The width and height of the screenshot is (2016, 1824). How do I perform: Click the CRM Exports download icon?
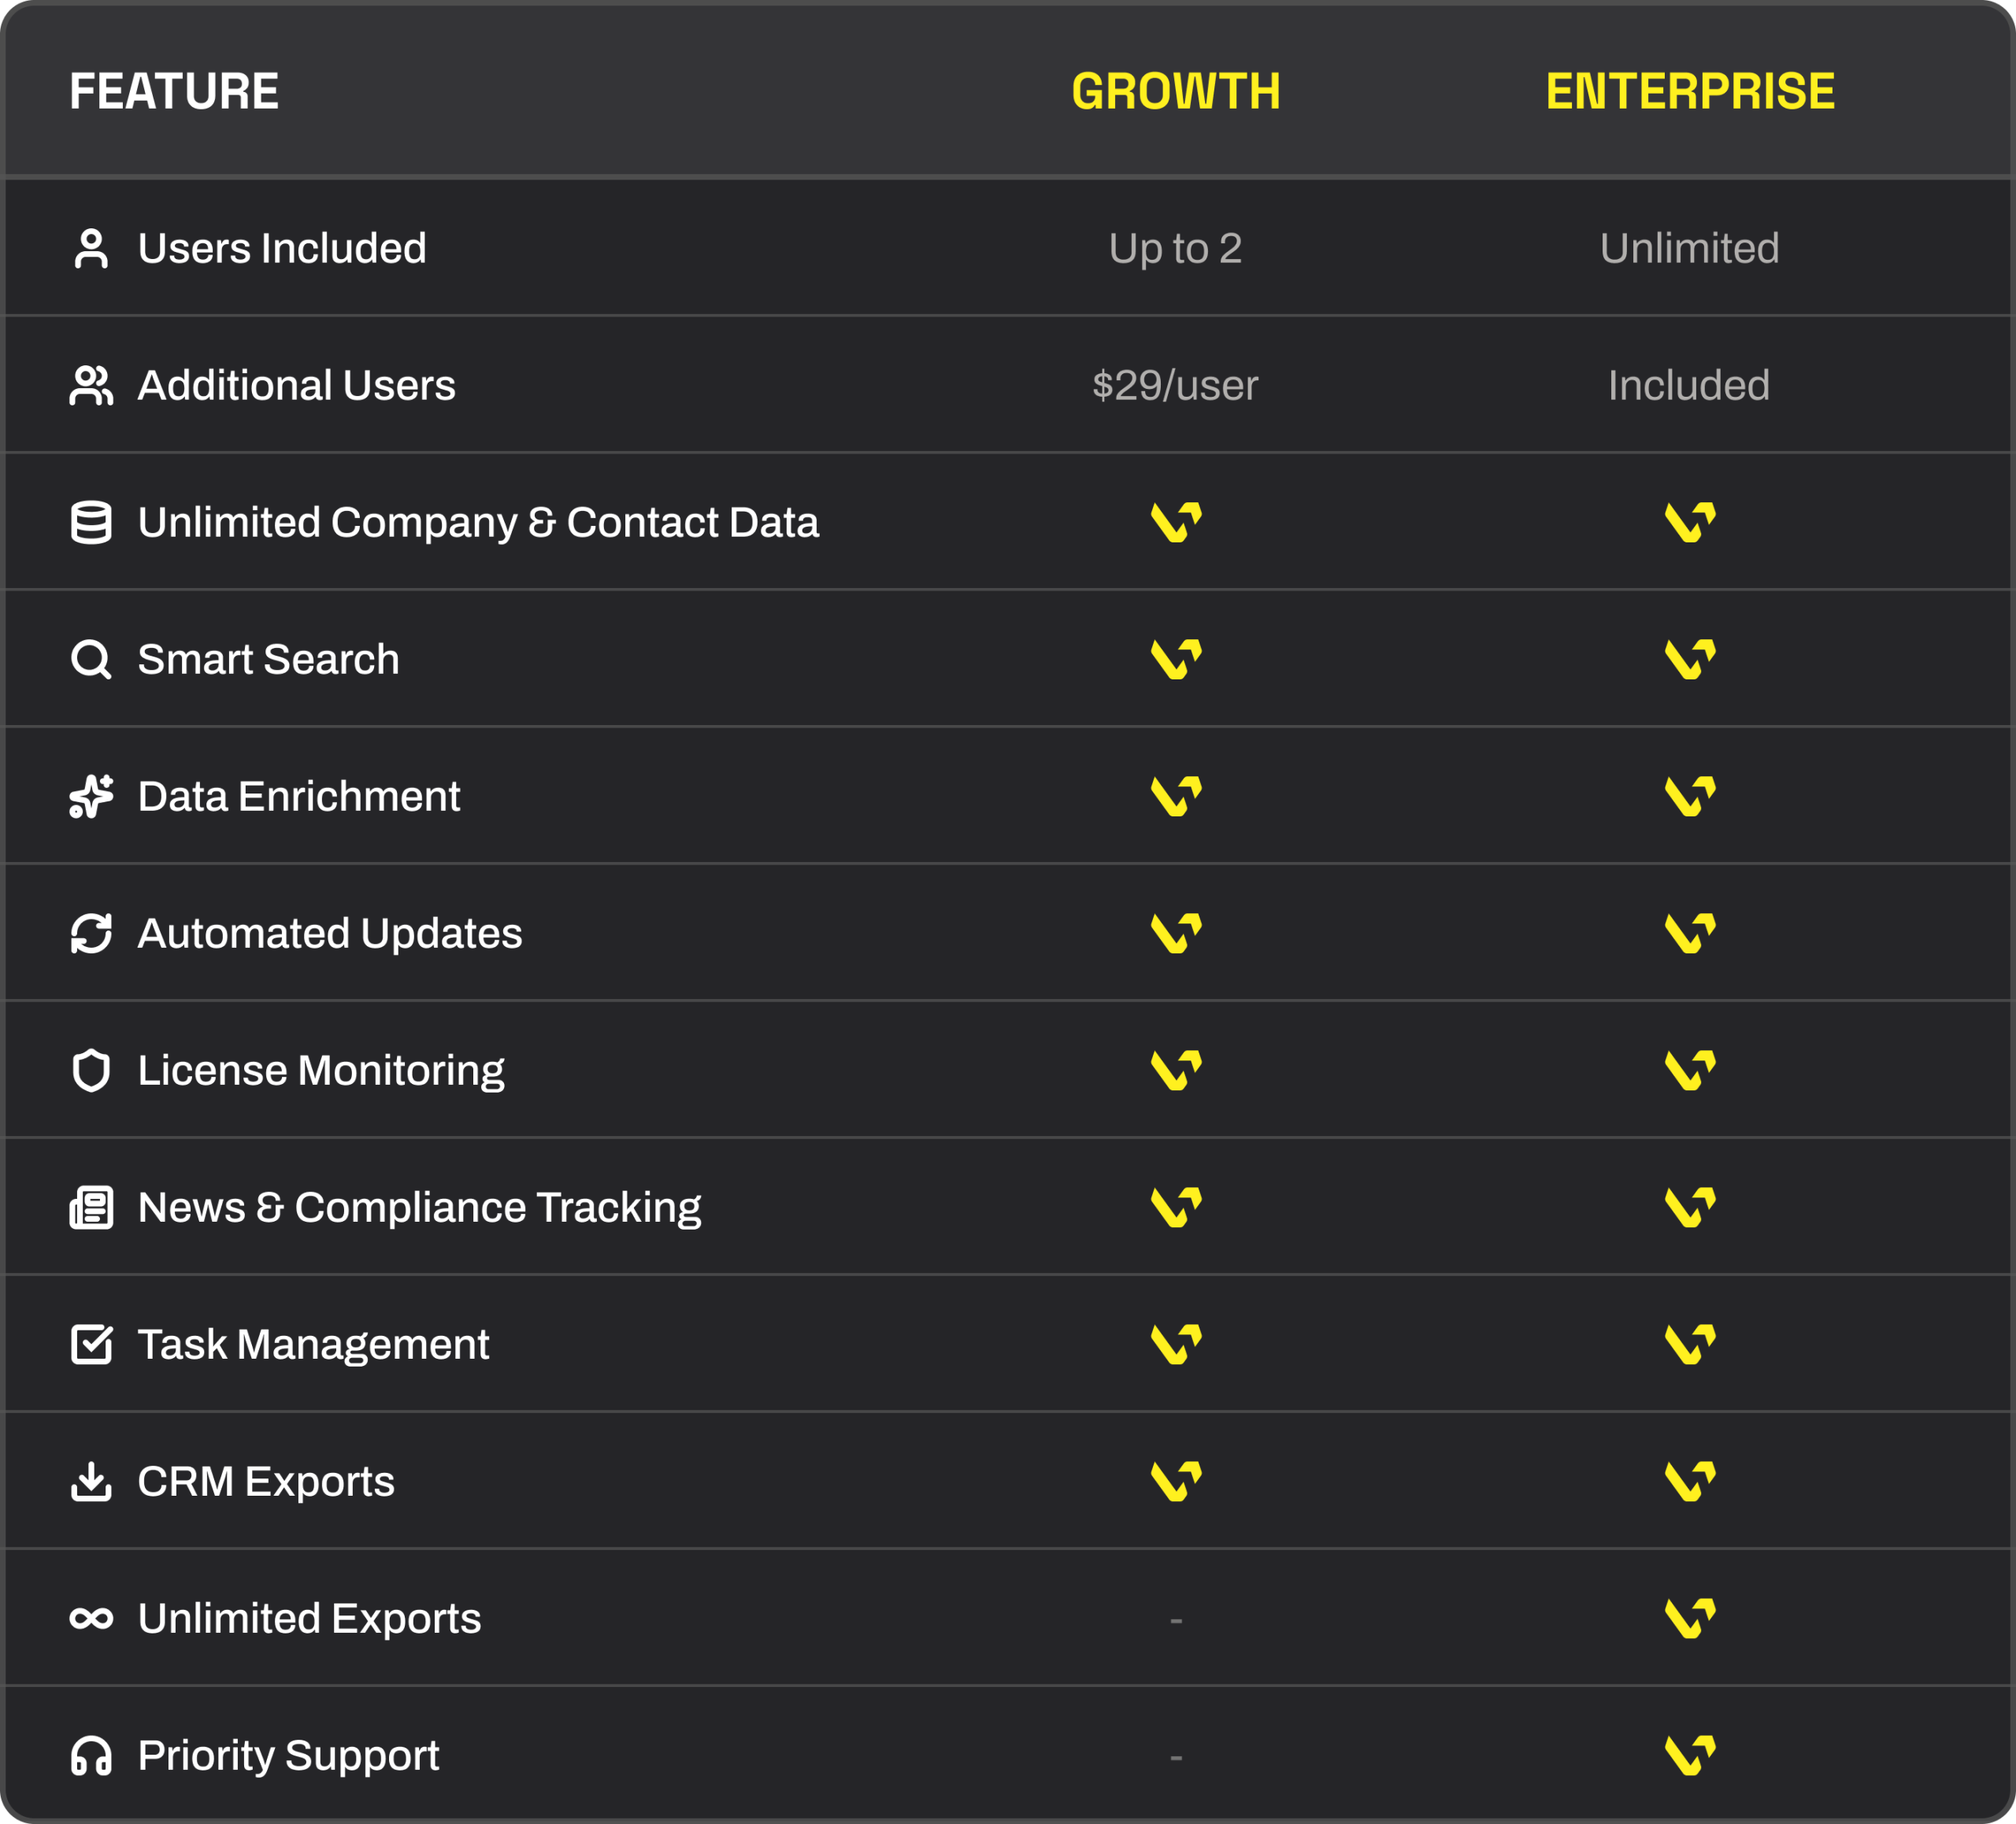pos(91,1482)
